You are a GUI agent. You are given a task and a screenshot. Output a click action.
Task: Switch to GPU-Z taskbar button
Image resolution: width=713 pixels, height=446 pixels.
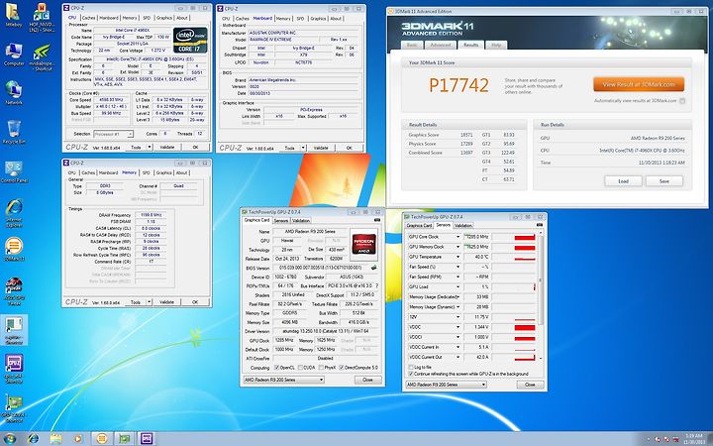(x=124, y=439)
